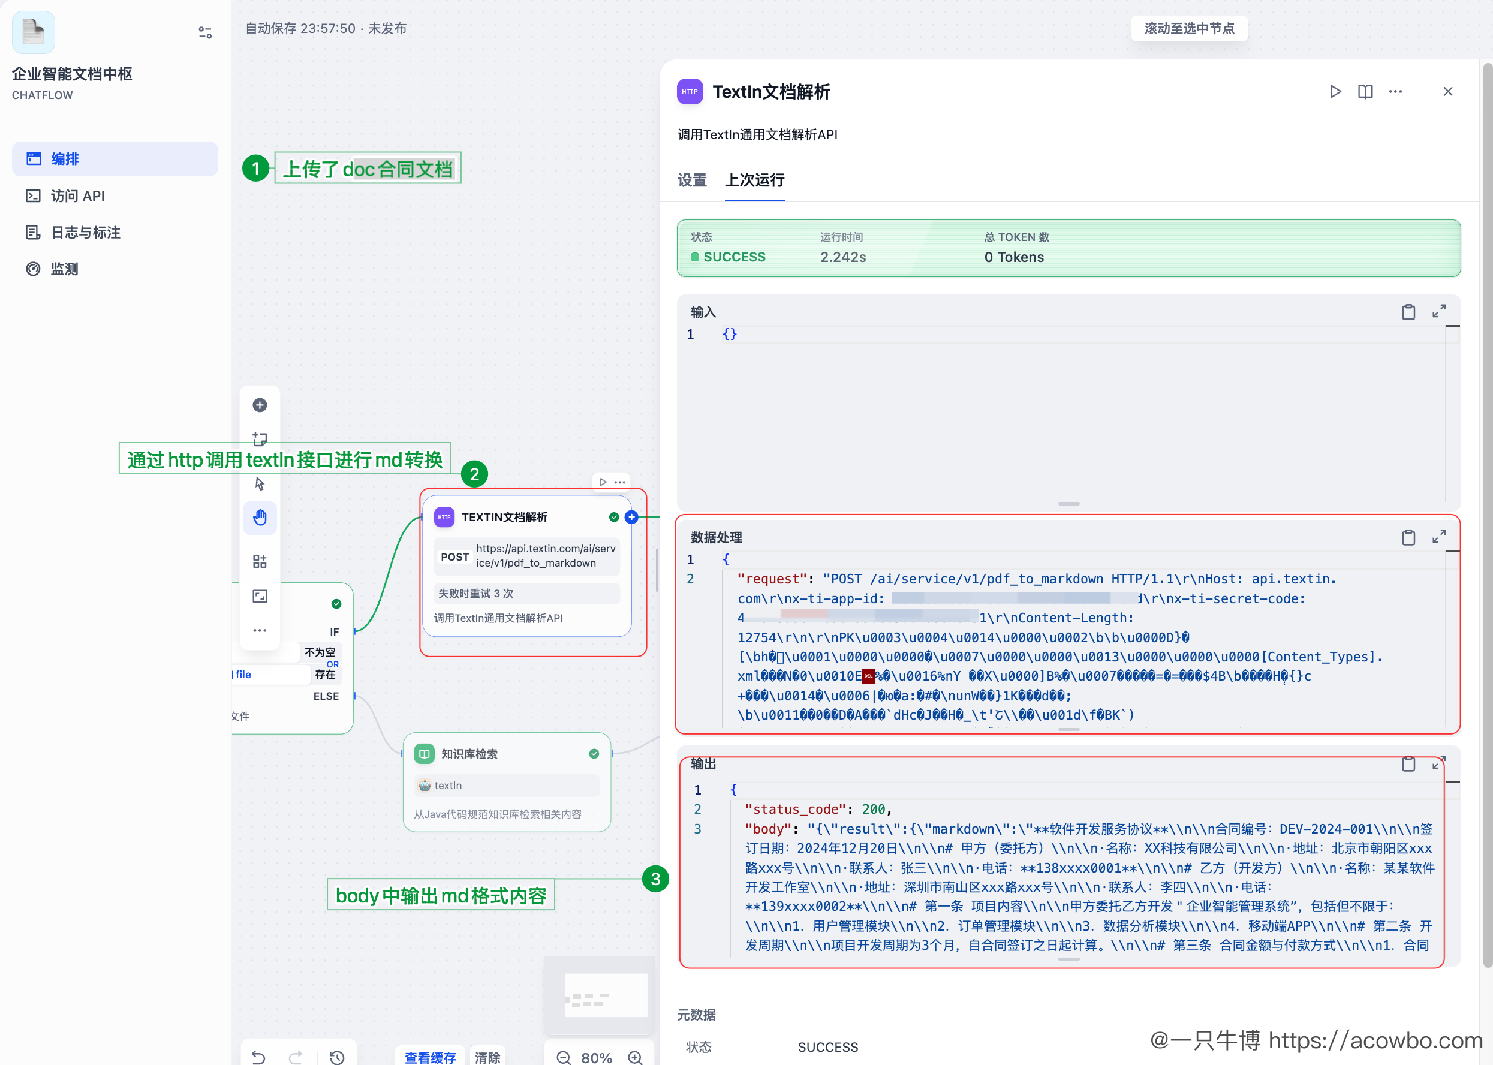Open 日志与标注 in the sidebar

tap(85, 232)
